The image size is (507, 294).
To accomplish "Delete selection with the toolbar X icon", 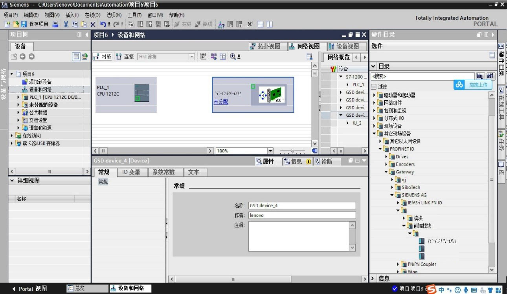I will (93, 24).
